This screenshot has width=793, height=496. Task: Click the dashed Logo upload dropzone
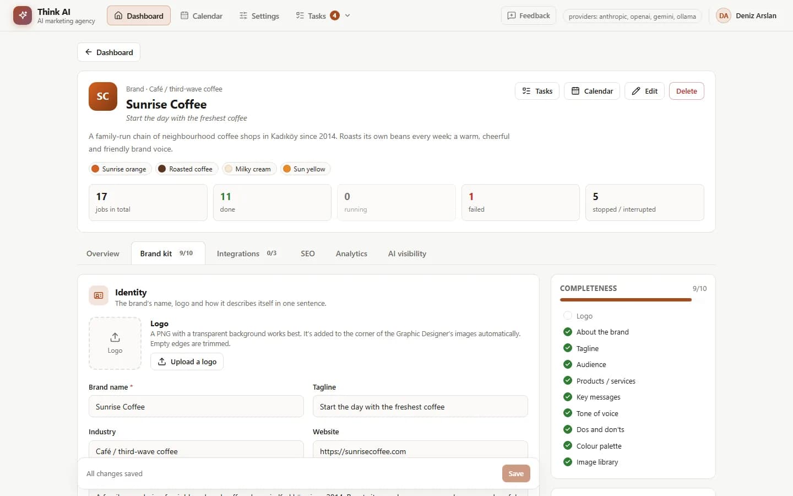(x=115, y=343)
